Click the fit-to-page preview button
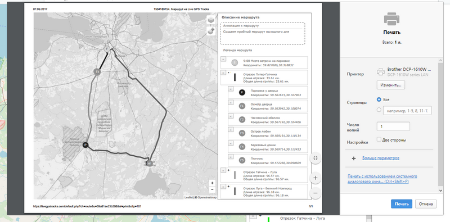 (x=316, y=158)
